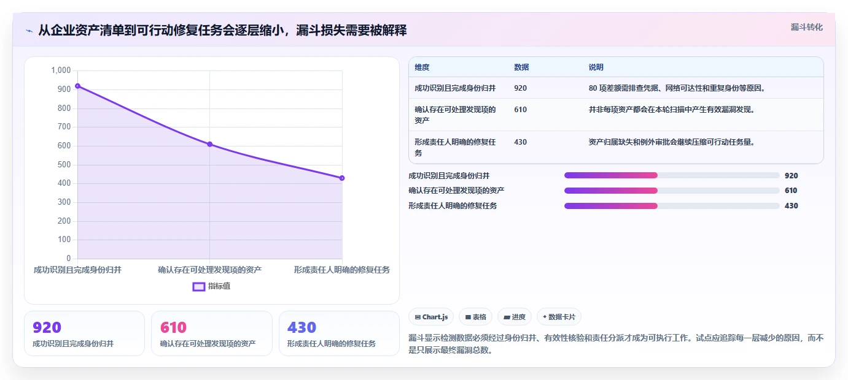
Task: Click the 进度 chip
Action: tap(515, 317)
